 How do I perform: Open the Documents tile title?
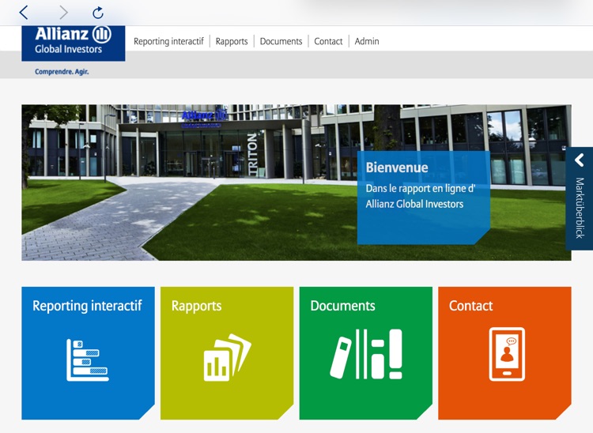tap(342, 306)
